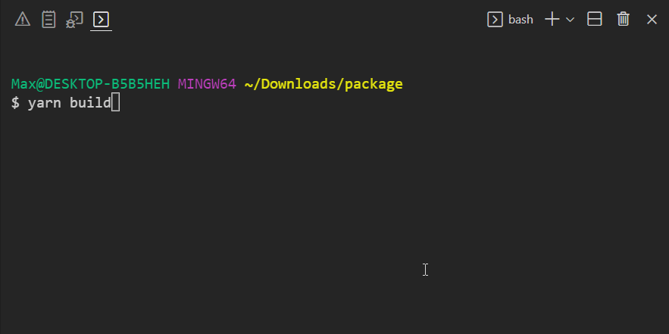Click the bash terminal shell icon

coord(495,20)
